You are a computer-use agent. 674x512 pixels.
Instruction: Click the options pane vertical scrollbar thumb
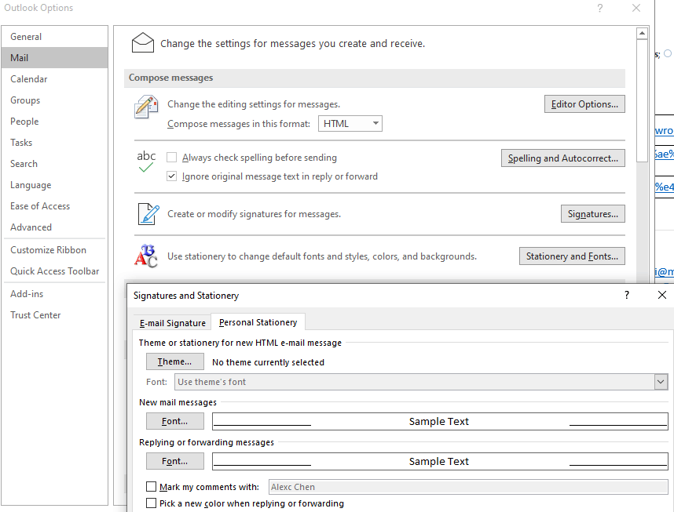(642, 101)
